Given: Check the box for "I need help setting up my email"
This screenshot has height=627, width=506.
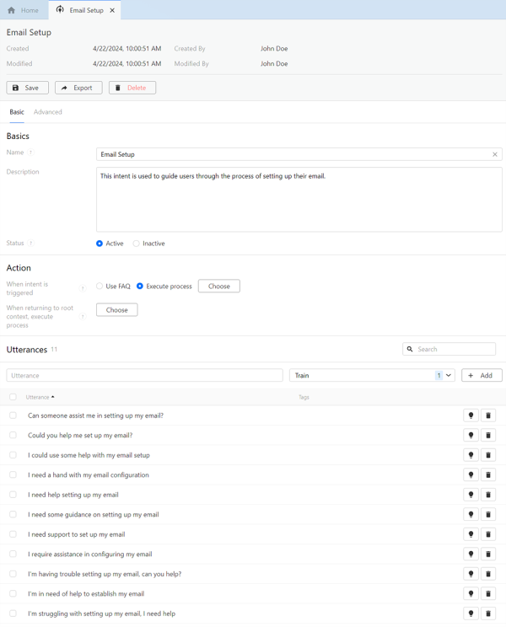Looking at the screenshot, I should click(x=13, y=495).
